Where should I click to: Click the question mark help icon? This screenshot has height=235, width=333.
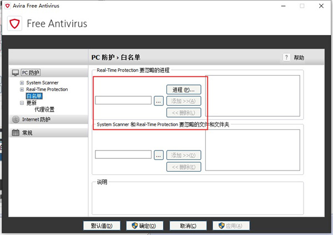286,57
